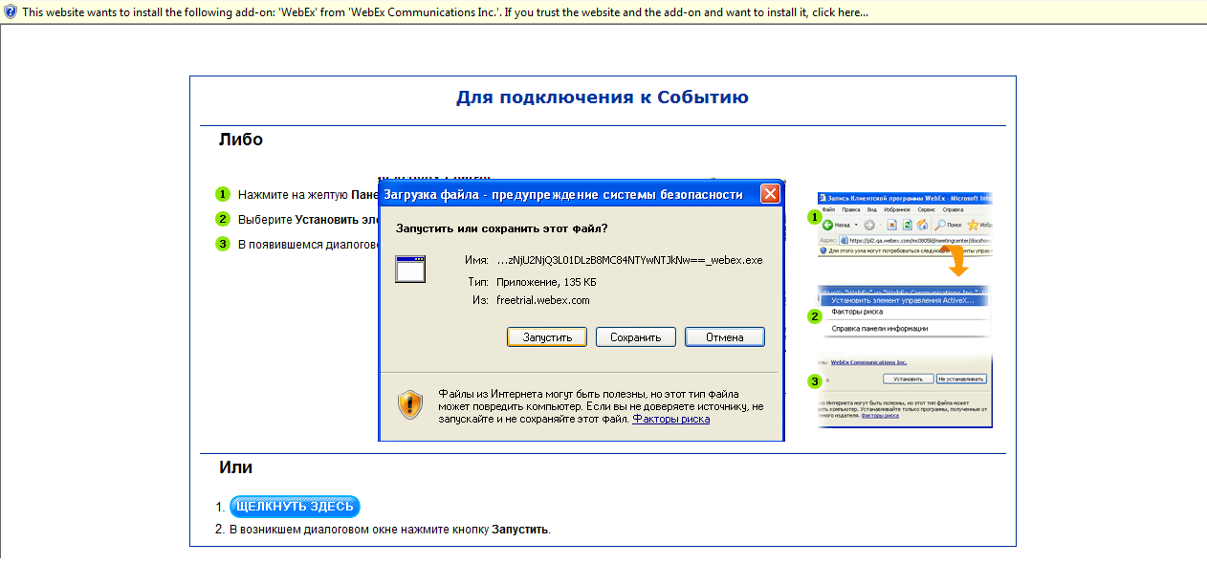The width and height of the screenshot is (1207, 564).
Task: Click the yellow warning shield icon
Action: coord(410,404)
